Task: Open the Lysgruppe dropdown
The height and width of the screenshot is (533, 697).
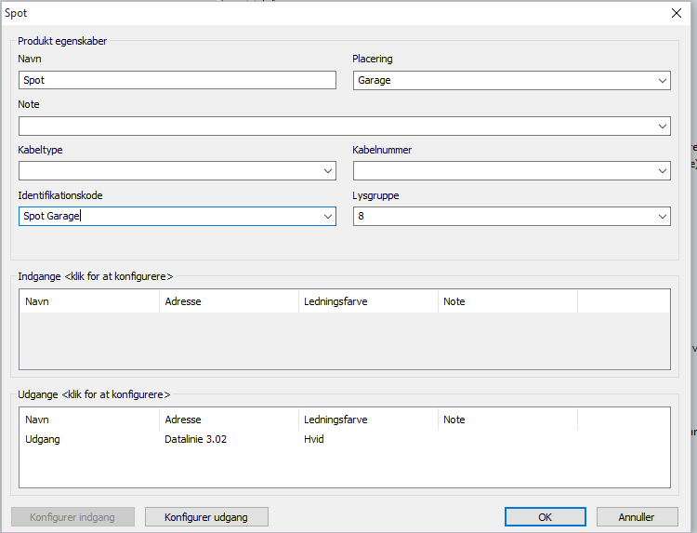Action: (663, 217)
